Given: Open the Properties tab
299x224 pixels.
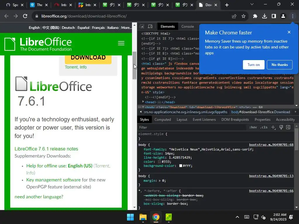Looking at the screenshot, I should click(x=263, y=120).
